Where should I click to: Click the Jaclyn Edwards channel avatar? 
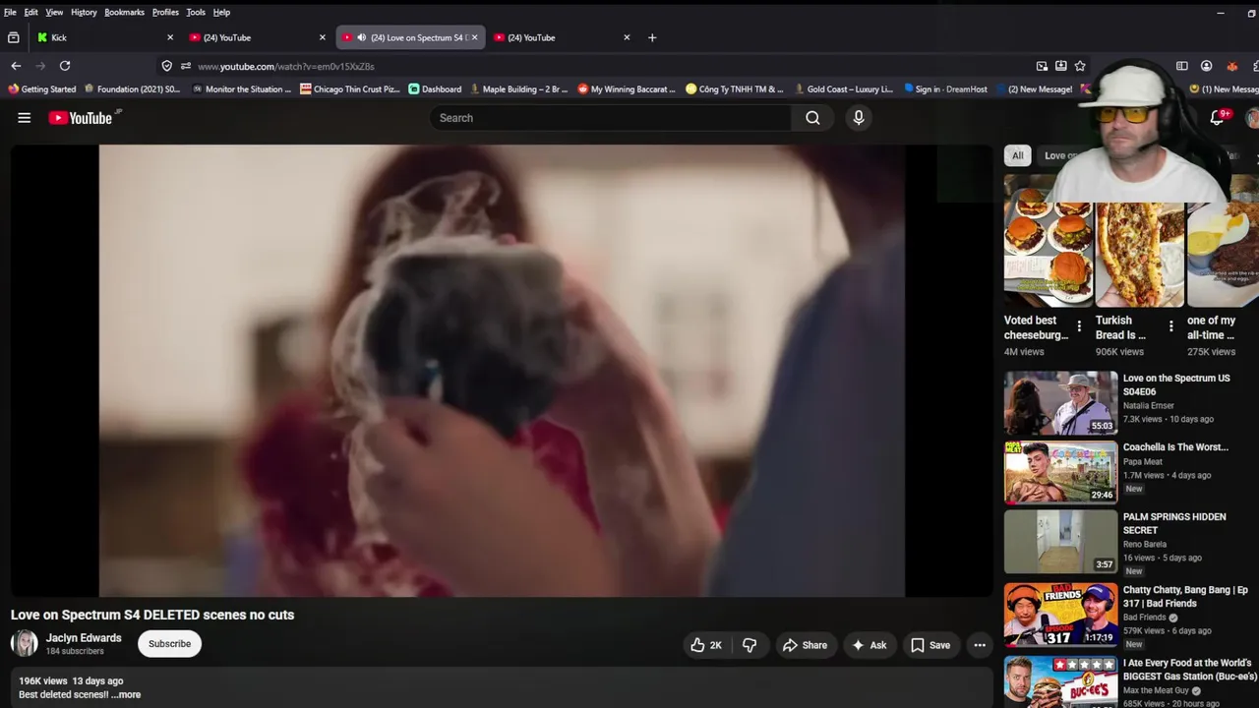[x=25, y=644]
